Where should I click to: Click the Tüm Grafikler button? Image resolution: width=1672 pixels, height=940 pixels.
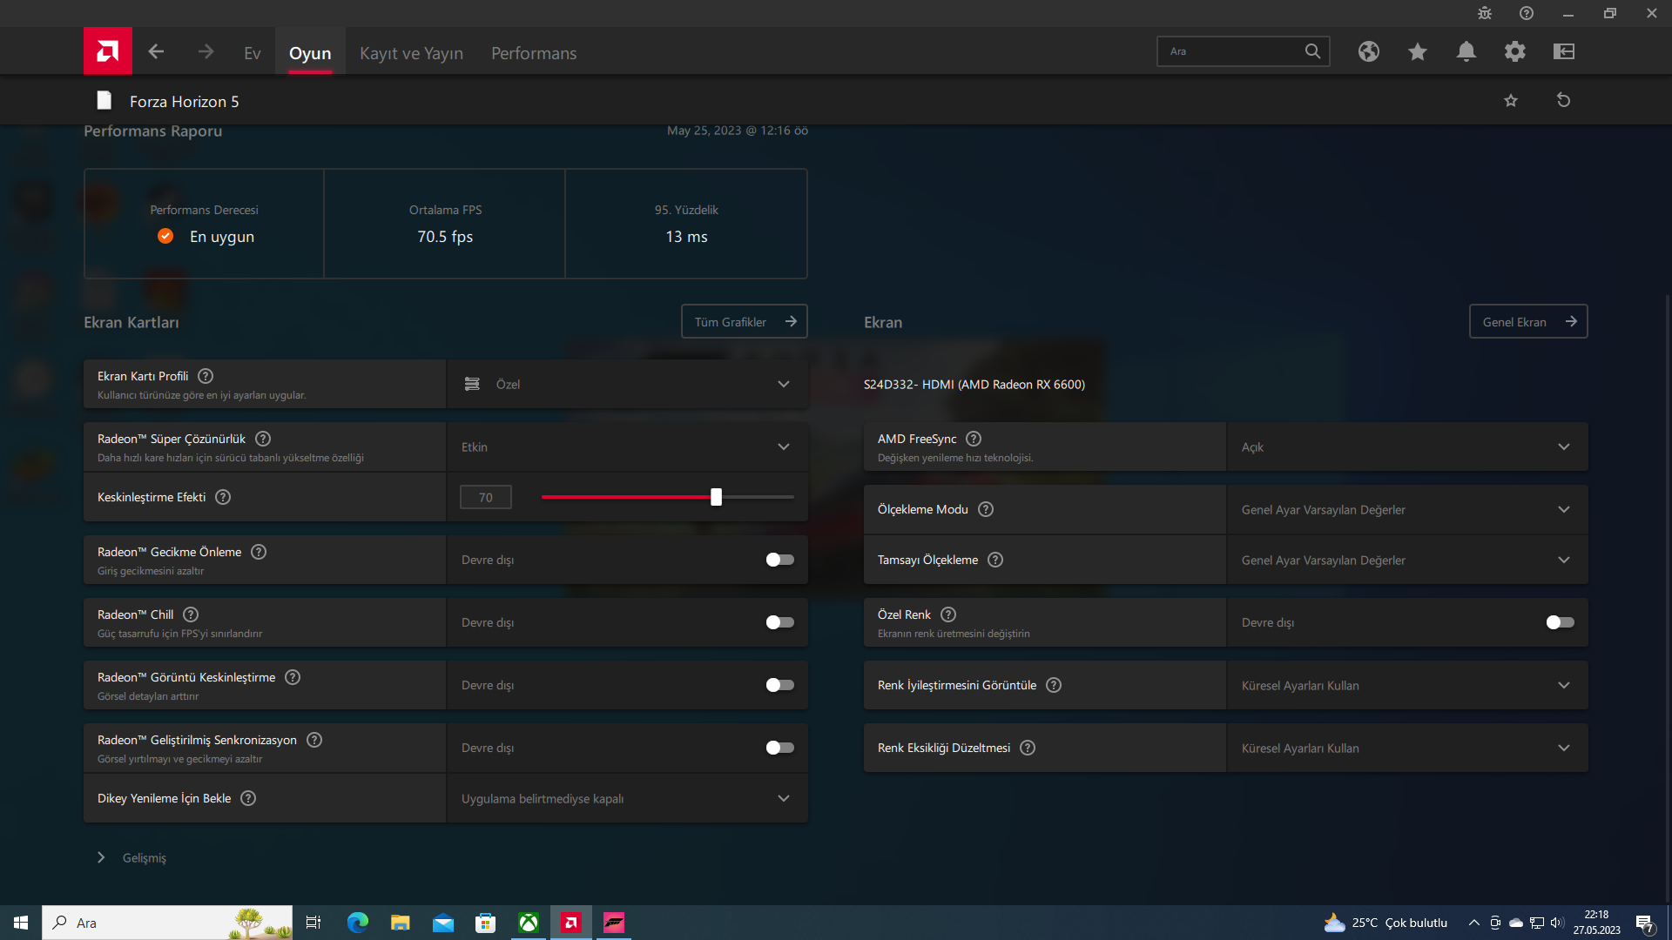click(744, 321)
